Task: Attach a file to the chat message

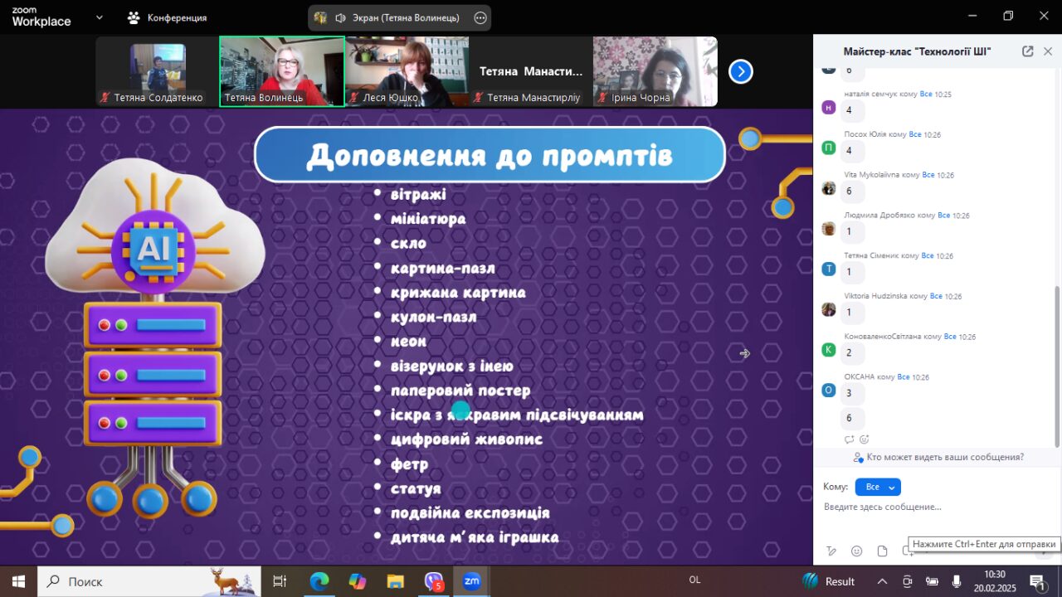Action: click(x=882, y=551)
